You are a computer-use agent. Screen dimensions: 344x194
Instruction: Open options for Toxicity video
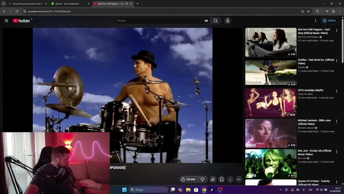point(336,182)
